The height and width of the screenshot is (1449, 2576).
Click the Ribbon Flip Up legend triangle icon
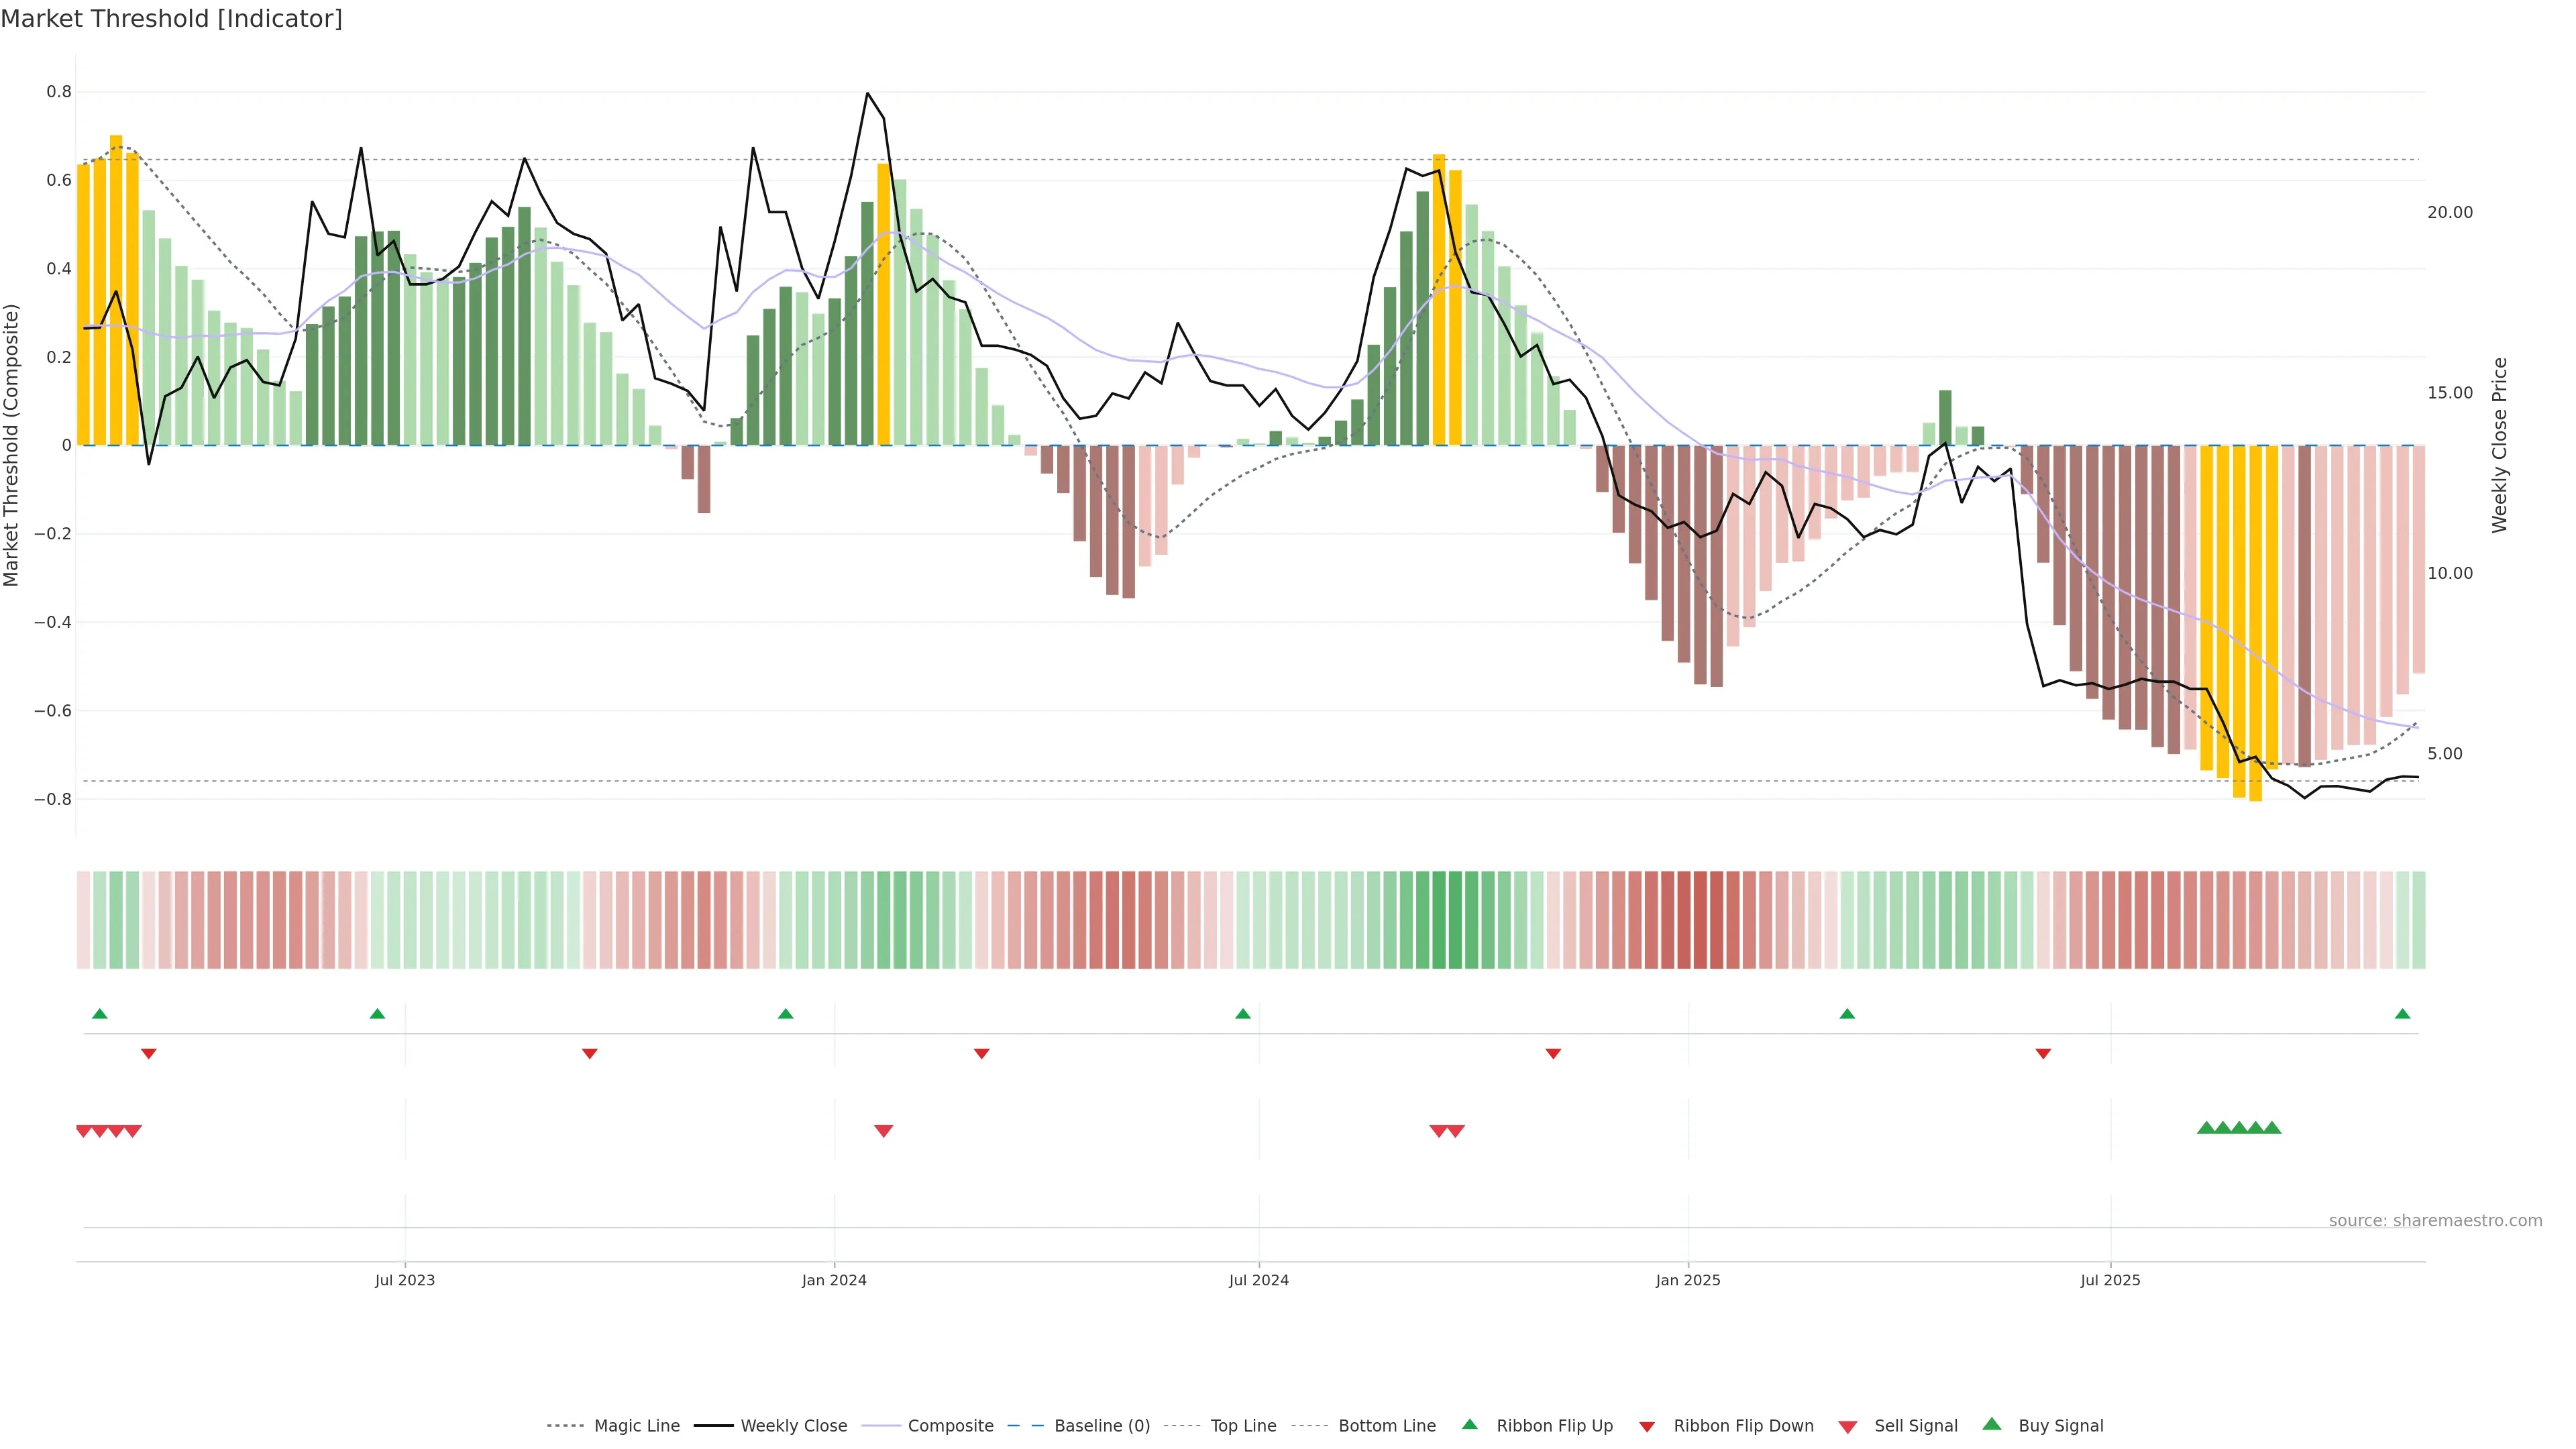[1469, 1424]
